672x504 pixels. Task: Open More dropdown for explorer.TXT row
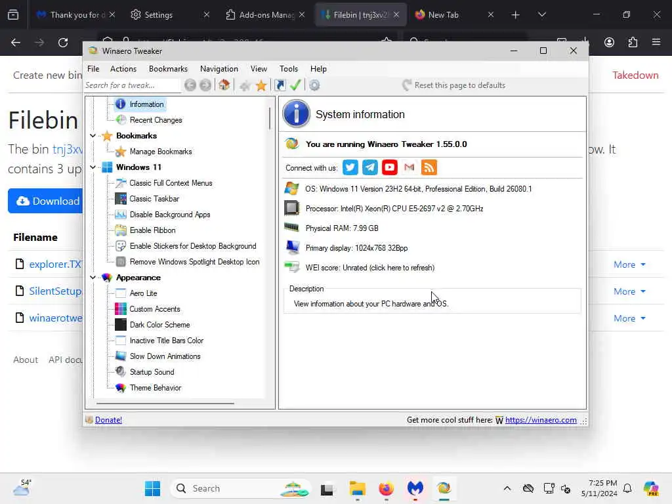(629, 265)
